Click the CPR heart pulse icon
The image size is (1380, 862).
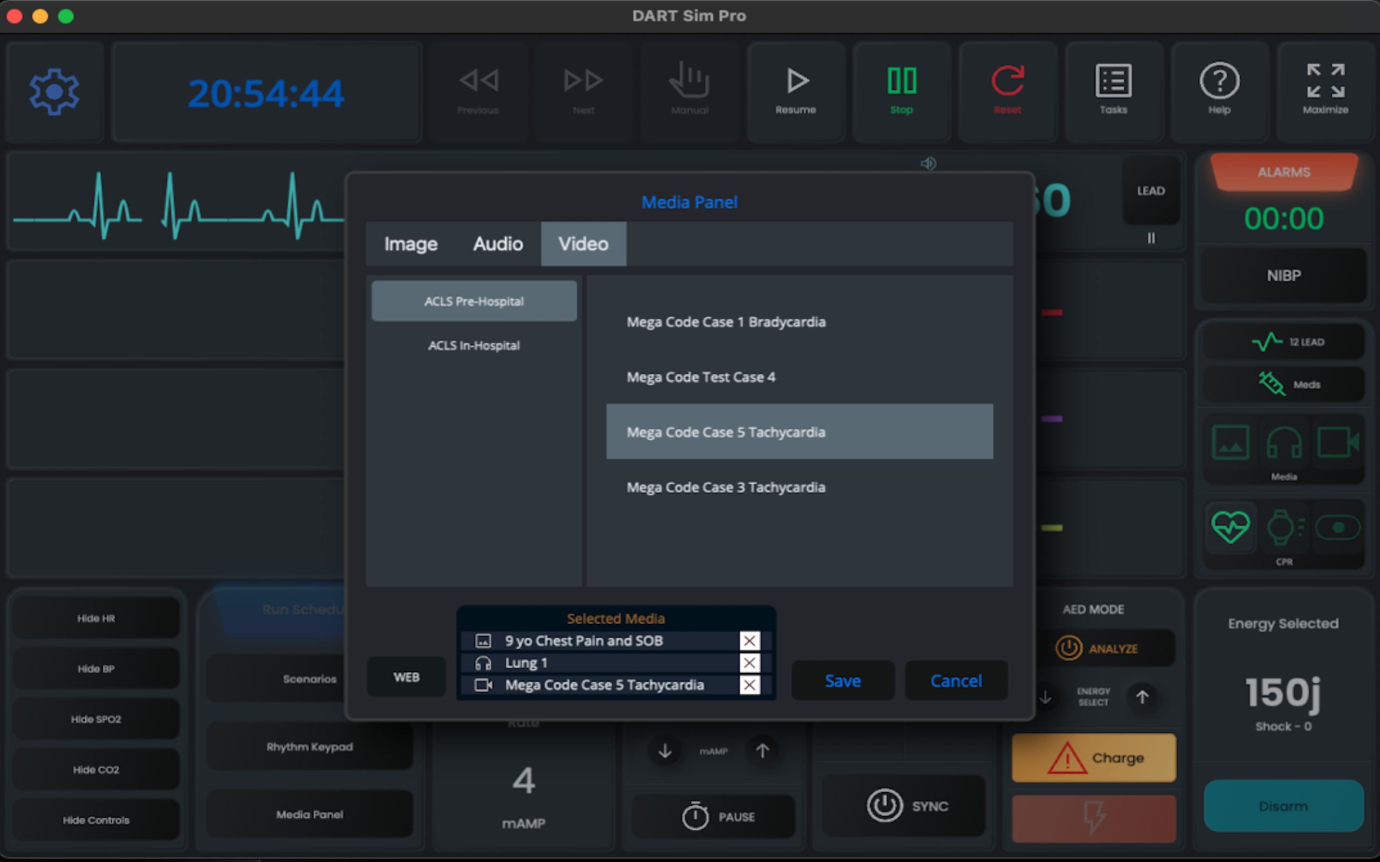(1231, 527)
